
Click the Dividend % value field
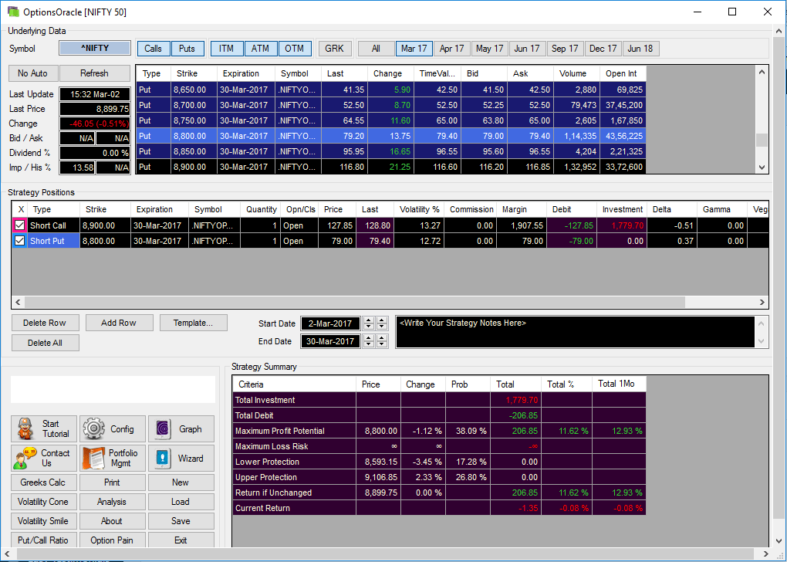[95, 153]
